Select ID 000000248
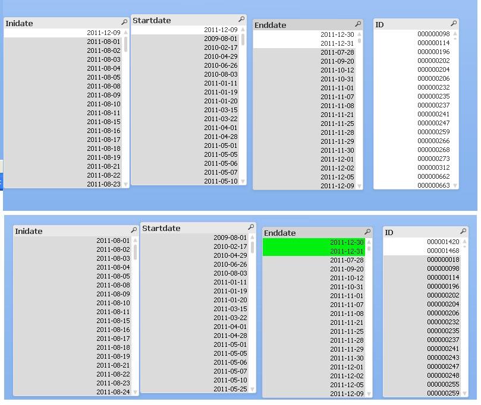Viewport: 481px width, 405px height. (423, 375)
